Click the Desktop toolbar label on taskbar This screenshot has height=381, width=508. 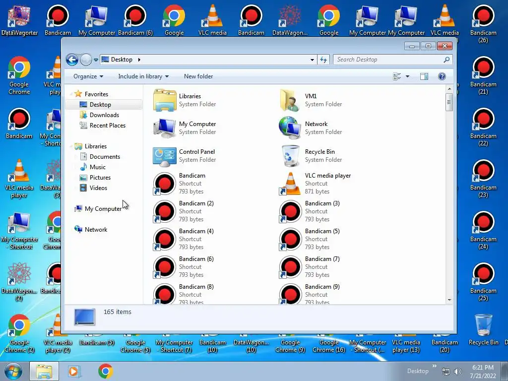pyautogui.click(x=418, y=371)
